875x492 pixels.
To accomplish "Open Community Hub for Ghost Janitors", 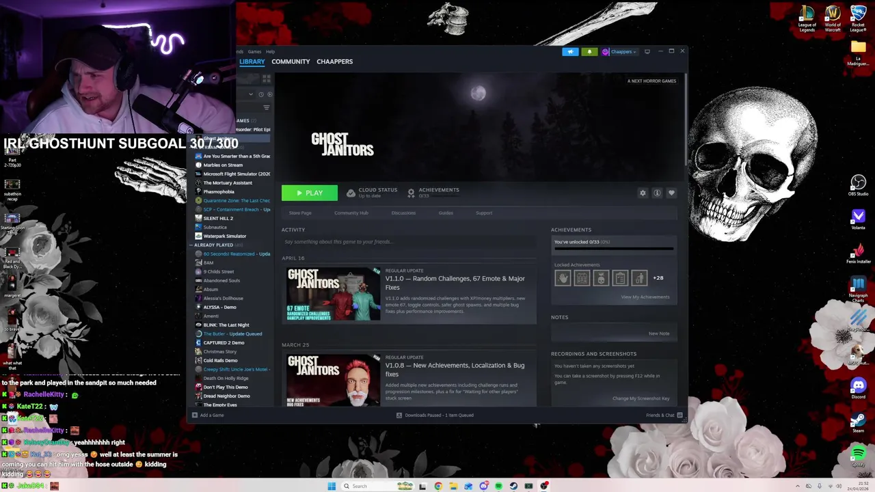I will click(x=351, y=213).
